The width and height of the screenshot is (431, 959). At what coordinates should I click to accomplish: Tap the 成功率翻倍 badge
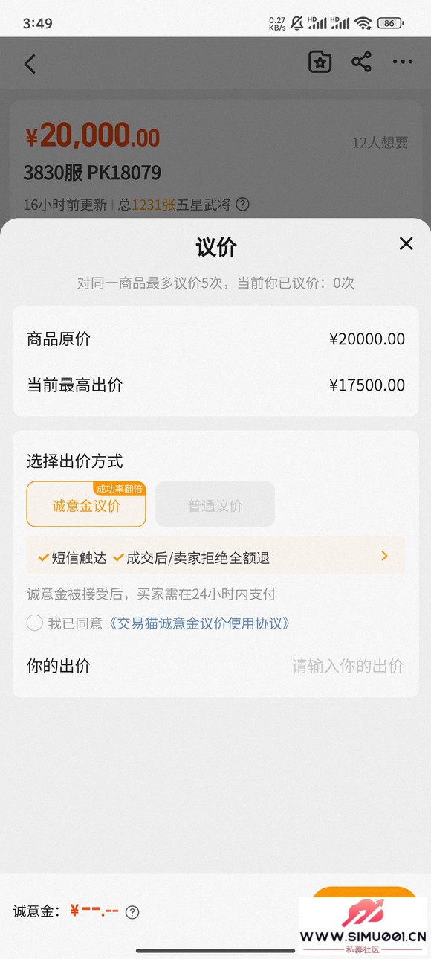[x=119, y=489]
